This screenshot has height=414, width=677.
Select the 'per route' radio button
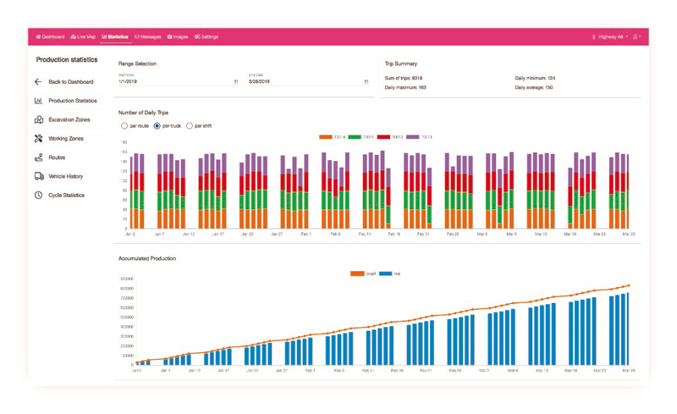click(x=124, y=126)
